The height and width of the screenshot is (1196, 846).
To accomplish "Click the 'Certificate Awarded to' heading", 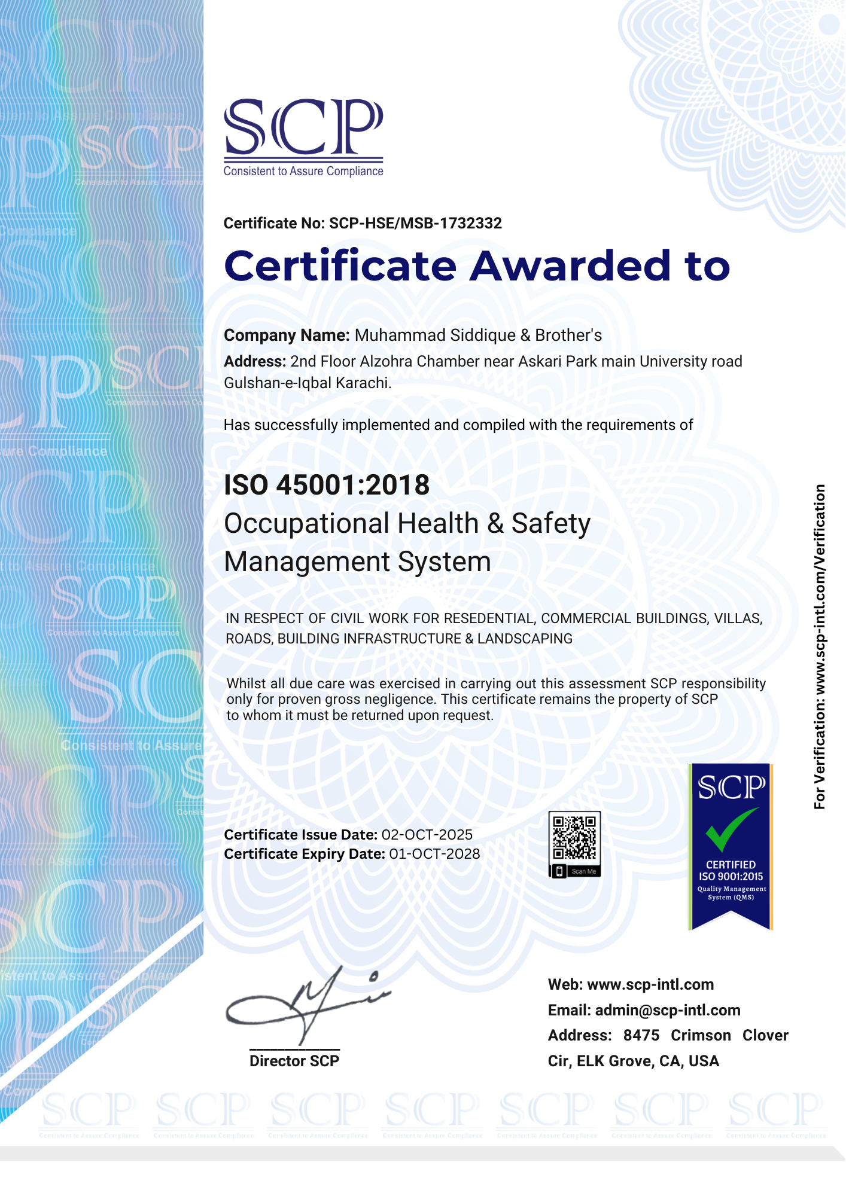I will (x=477, y=265).
